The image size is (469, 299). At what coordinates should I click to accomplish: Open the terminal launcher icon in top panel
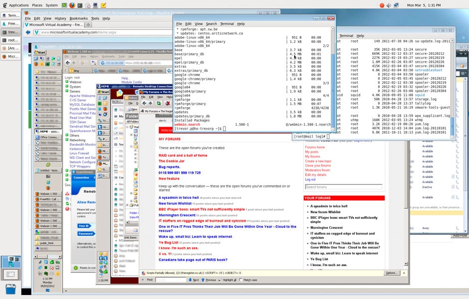click(80, 5)
